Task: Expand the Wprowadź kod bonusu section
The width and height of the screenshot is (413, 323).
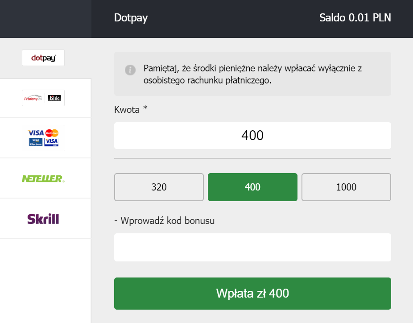Action: pyautogui.click(x=165, y=220)
